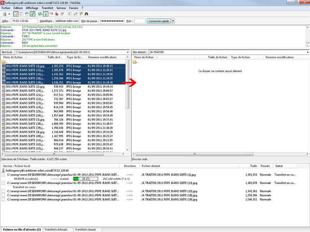This screenshot has width=310, height=232.
Task: Toggle queue processing green arrow icon
Action: [46, 14]
